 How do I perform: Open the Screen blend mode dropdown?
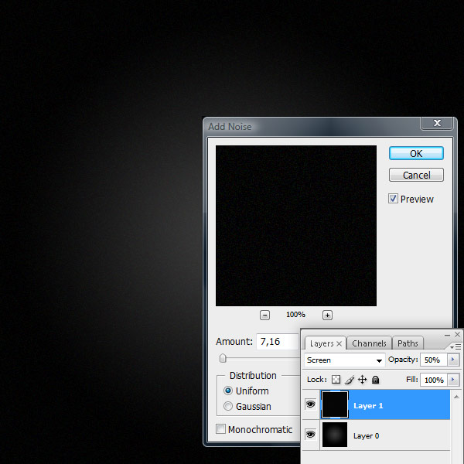click(x=344, y=360)
